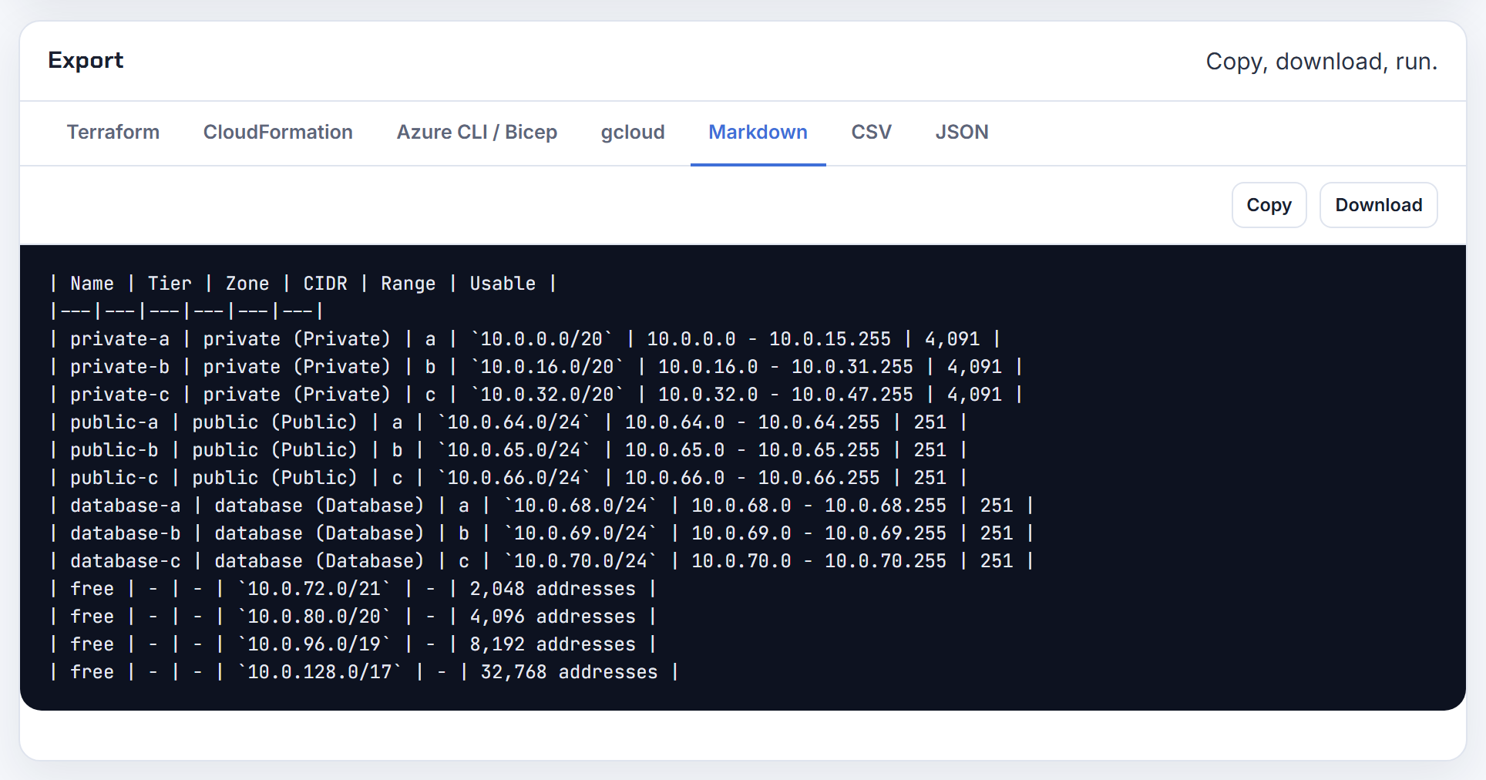The height and width of the screenshot is (780, 1486).
Task: Click the public-b subnet row
Action: pos(509,450)
